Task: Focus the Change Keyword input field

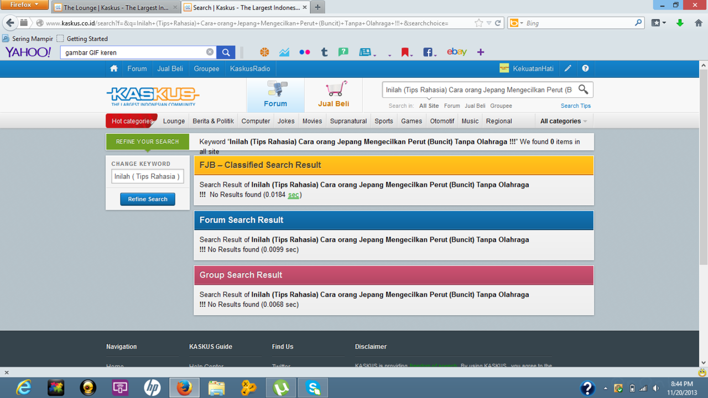Action: coord(148,176)
